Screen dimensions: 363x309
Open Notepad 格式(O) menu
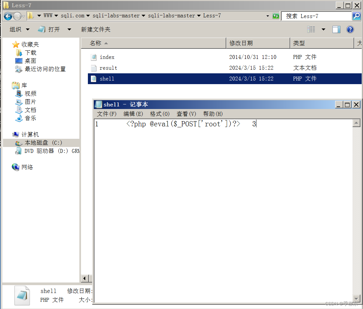160,114
